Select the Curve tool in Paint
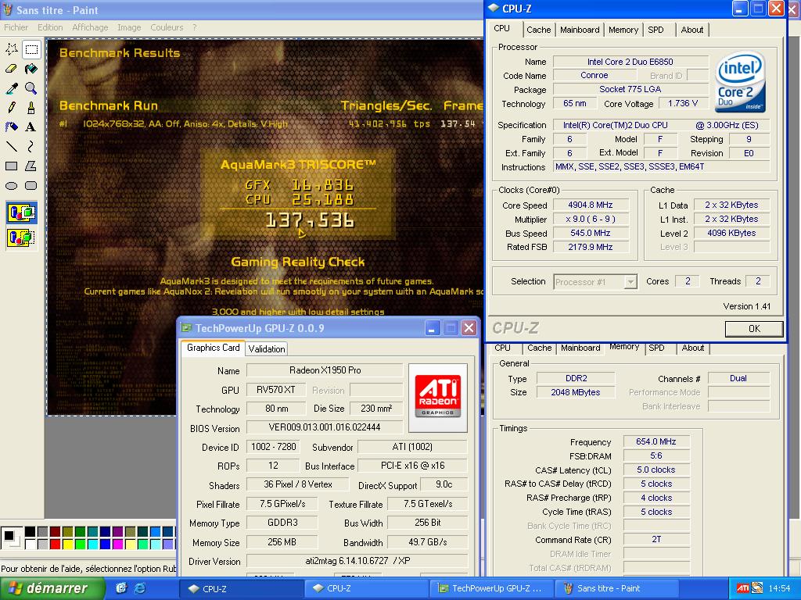This screenshot has width=801, height=600. (x=31, y=146)
